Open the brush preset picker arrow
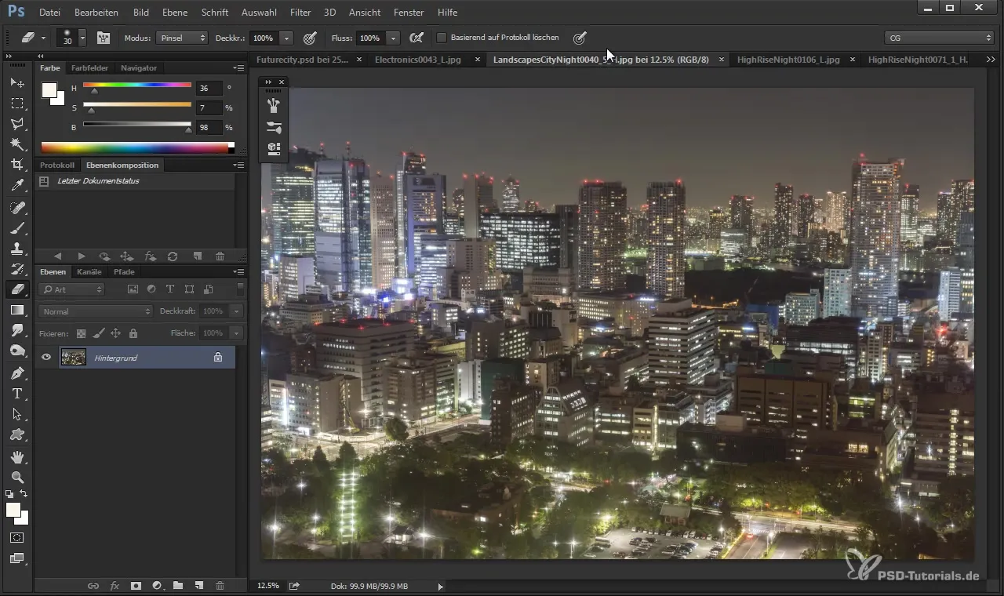1004x596 pixels. [x=82, y=38]
